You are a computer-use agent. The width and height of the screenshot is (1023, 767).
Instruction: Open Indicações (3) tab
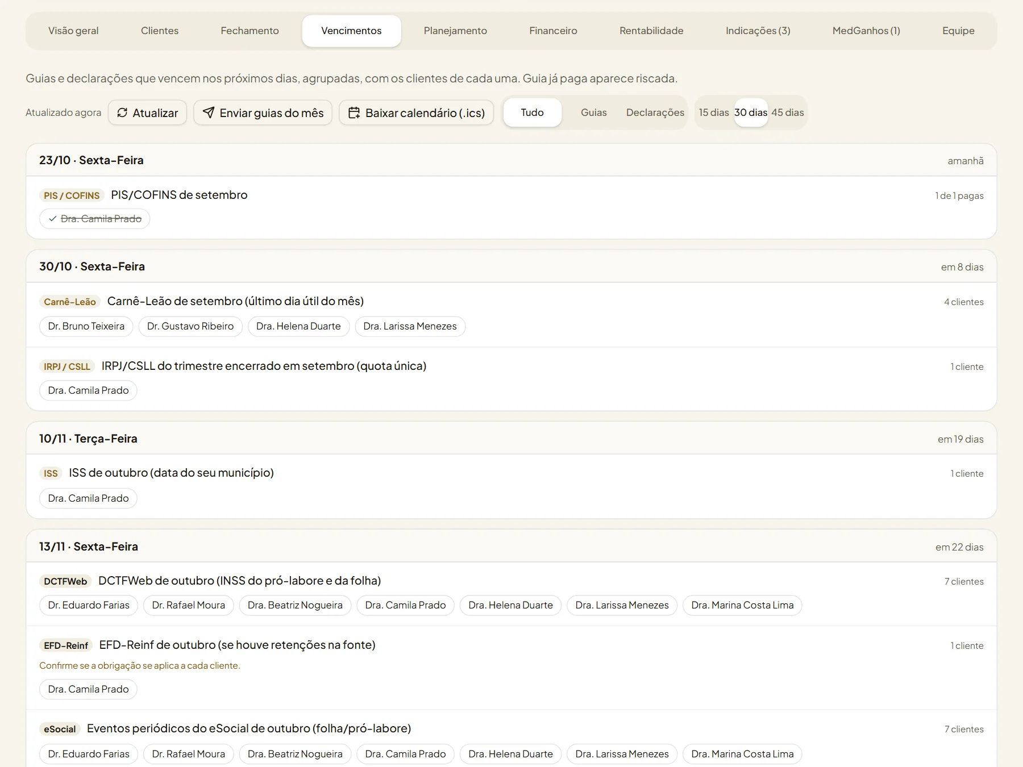pyautogui.click(x=758, y=31)
